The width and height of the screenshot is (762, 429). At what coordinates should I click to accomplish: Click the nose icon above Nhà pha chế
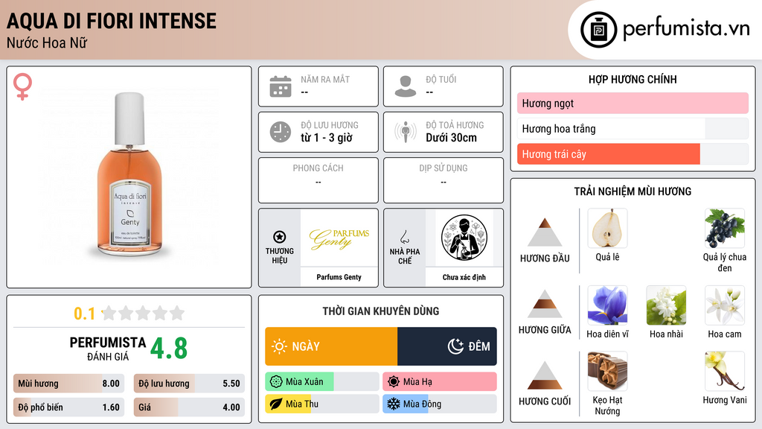[x=404, y=237]
